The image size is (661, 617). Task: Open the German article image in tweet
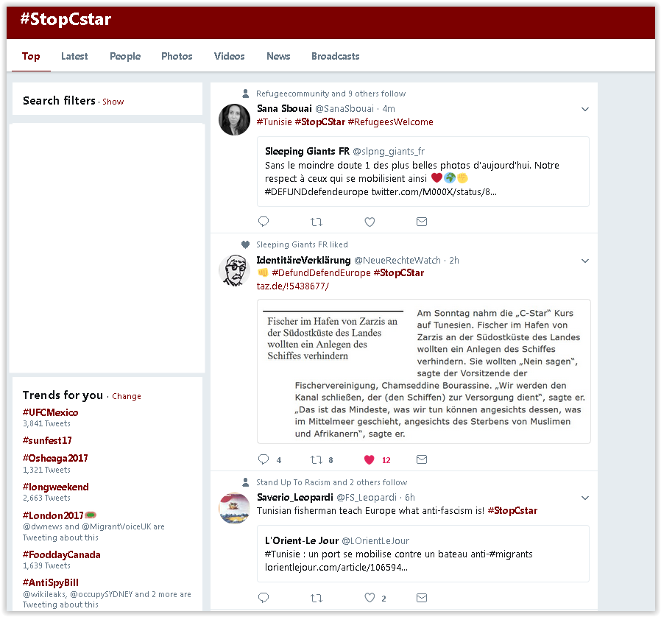click(x=424, y=372)
